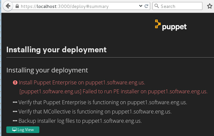Click the red error exclamation icon
The height and width of the screenshot is (136, 214).
[x=15, y=82]
